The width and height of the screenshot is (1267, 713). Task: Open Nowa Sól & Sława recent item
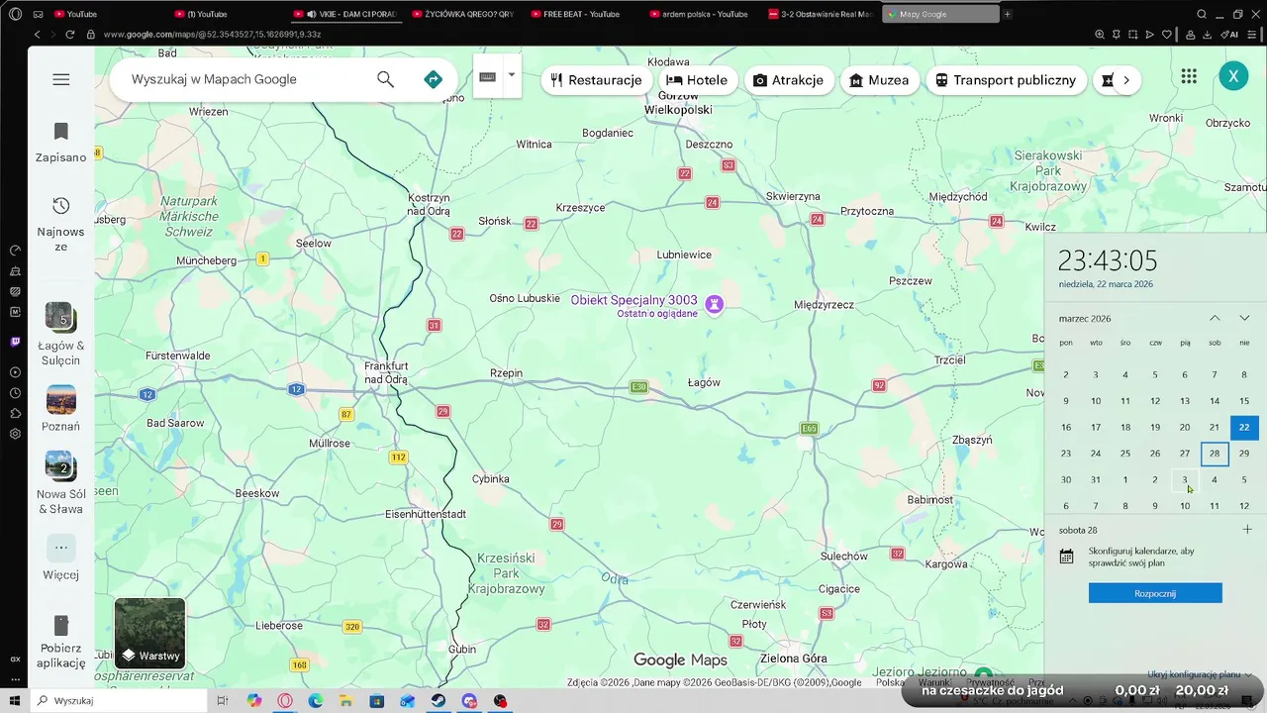61,483
